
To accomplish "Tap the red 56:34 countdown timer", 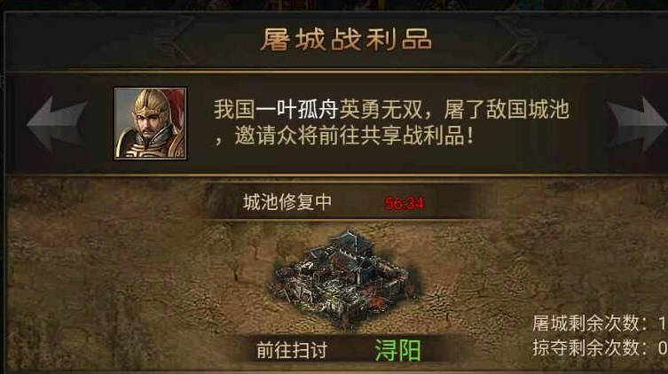I will click(x=404, y=203).
